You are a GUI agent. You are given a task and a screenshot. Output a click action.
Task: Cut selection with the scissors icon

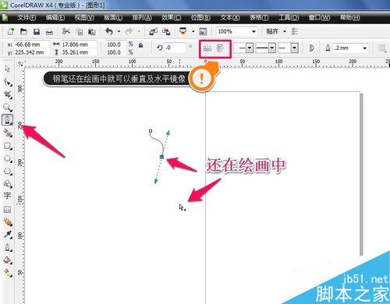(66, 31)
